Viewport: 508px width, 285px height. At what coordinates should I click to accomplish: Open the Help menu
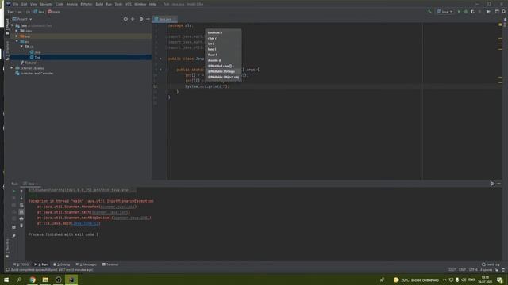pos(152,4)
